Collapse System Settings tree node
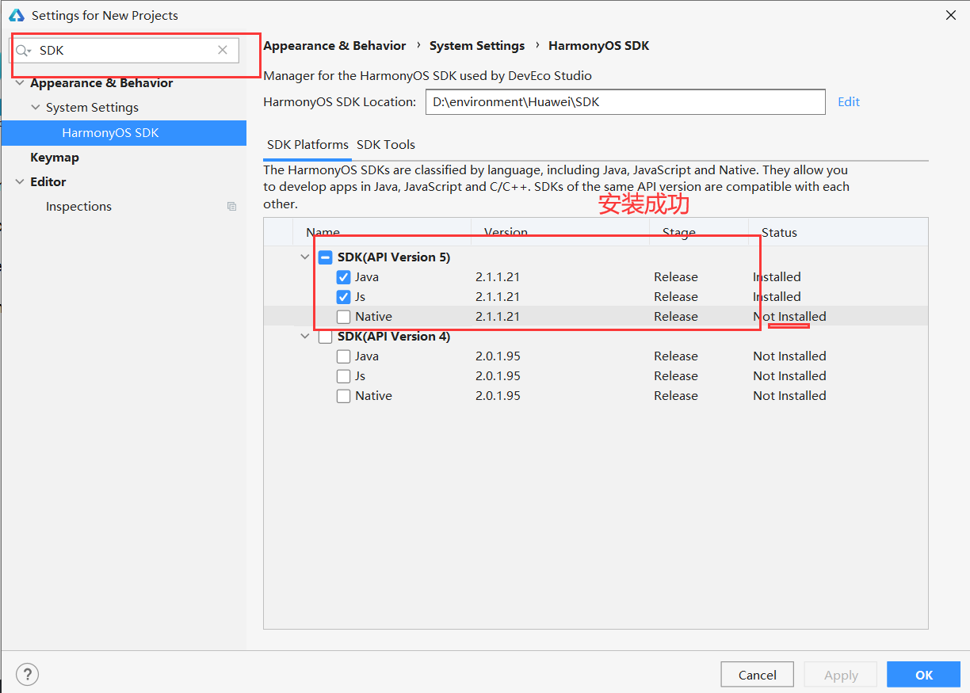This screenshot has height=693, width=970. coord(35,108)
